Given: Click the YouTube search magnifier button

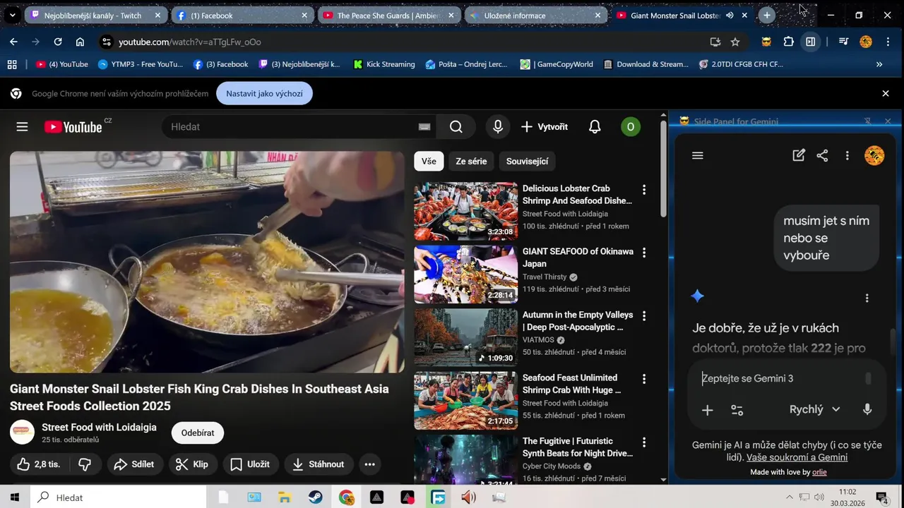Looking at the screenshot, I should click(456, 127).
